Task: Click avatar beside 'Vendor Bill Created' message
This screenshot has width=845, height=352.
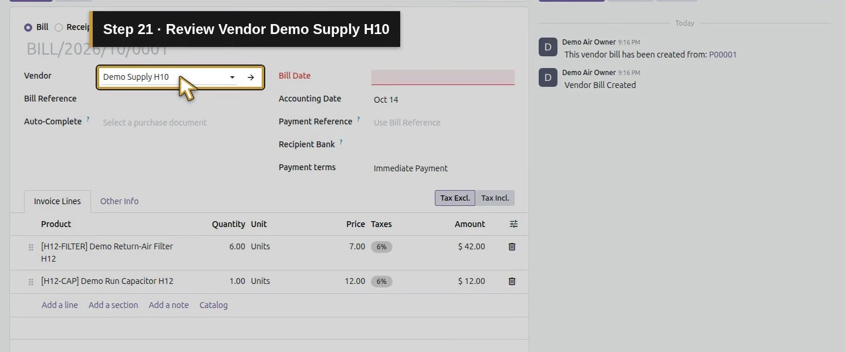Action: click(x=548, y=77)
